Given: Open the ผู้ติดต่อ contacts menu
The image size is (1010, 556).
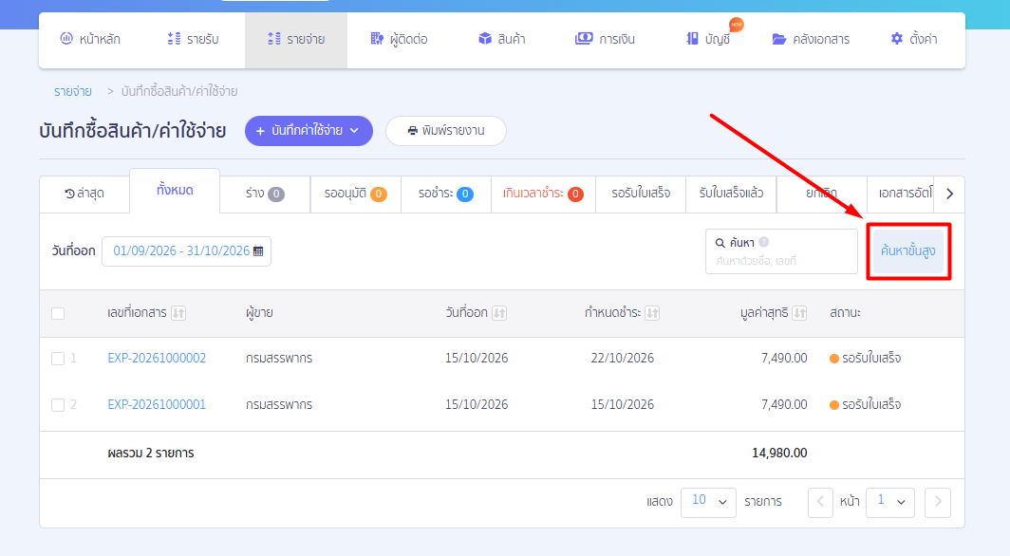Looking at the screenshot, I should (x=399, y=39).
